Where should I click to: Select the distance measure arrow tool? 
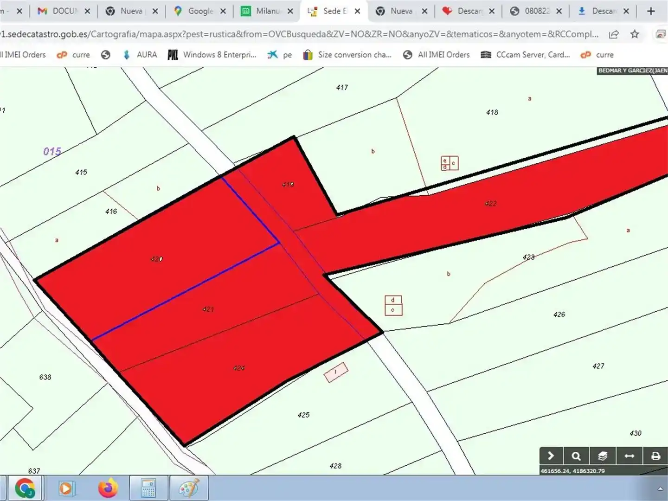click(x=629, y=456)
